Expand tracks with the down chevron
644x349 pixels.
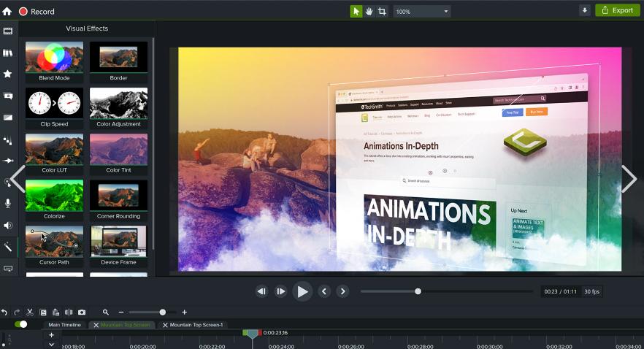[51, 344]
